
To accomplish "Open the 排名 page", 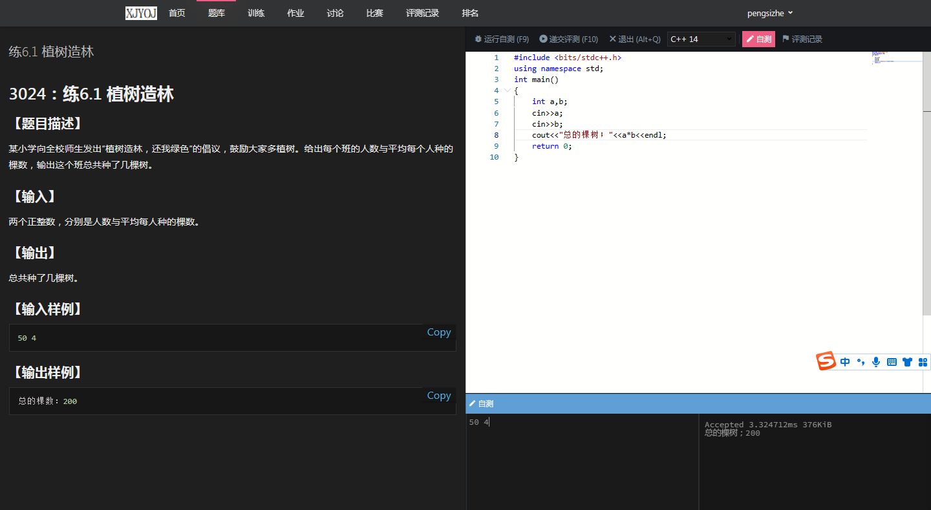I will (470, 13).
